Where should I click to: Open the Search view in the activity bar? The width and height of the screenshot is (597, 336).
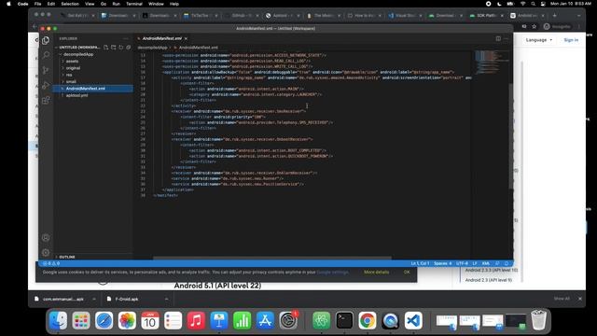click(46, 55)
